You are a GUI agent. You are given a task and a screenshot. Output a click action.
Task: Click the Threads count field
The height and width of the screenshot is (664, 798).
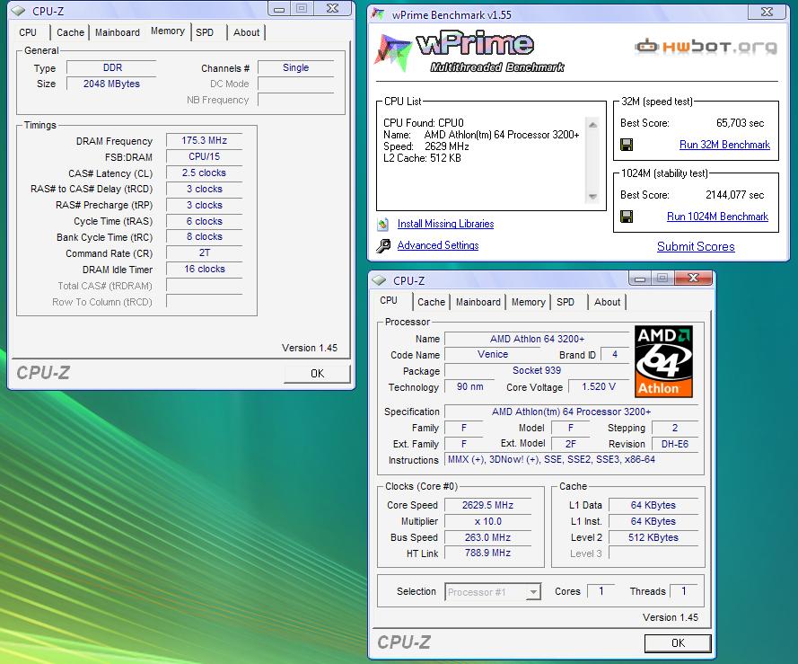[684, 591]
